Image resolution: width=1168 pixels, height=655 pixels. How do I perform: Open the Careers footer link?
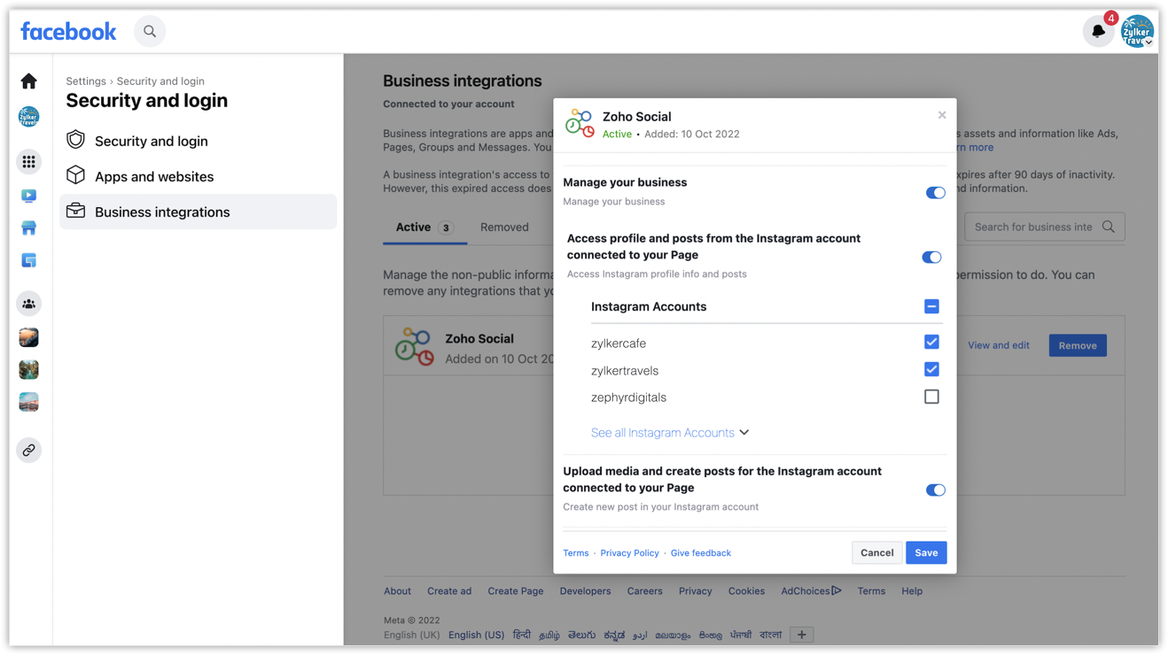[644, 591]
